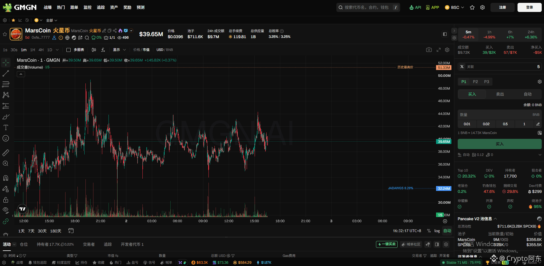Viewport: 544px width, 266px height.
Task: Open site settings gear in top navigation
Action: (x=482, y=7)
